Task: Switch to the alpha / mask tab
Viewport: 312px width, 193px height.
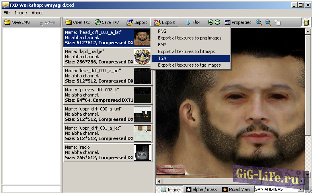Action: (202, 189)
